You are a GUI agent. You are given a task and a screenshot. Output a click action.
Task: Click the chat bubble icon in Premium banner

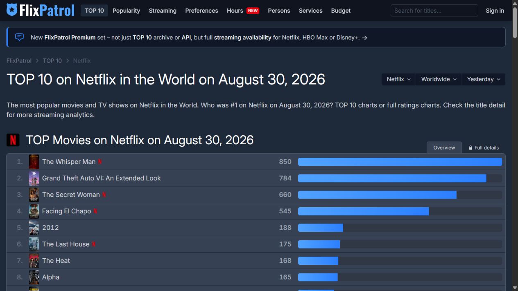click(x=19, y=37)
